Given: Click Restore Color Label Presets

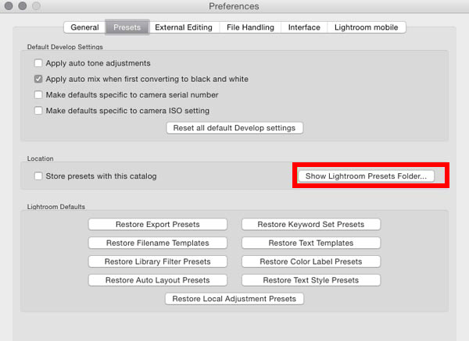Looking at the screenshot, I should pos(311,261).
